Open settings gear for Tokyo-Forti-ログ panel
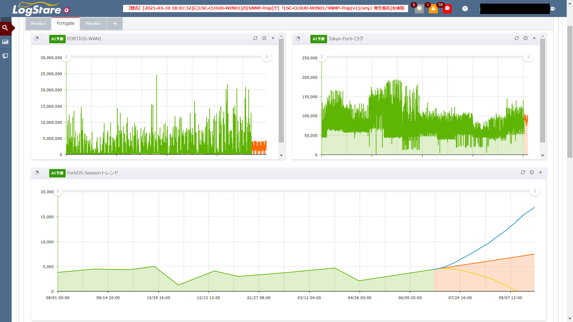 526,38
